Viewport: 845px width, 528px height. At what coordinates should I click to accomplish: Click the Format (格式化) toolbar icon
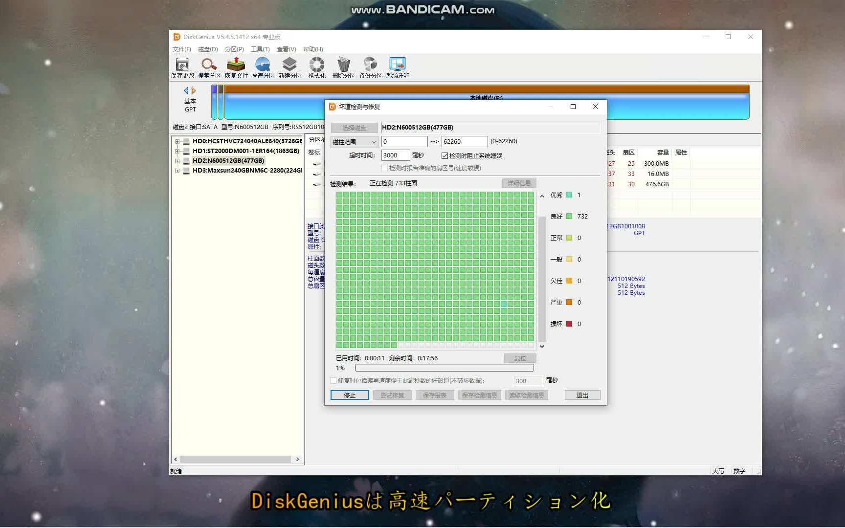pos(317,67)
